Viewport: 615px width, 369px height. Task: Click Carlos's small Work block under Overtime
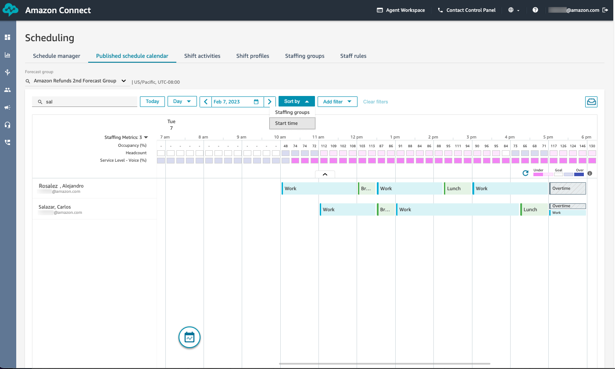coord(568,213)
